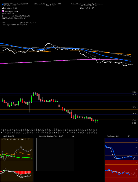
Task: Select the '50 Day - 73.09' legend text
Action: click(11, 8)
